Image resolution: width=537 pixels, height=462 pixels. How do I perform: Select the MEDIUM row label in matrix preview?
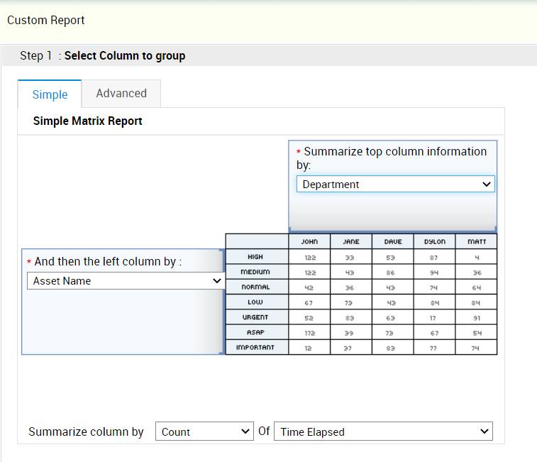256,272
